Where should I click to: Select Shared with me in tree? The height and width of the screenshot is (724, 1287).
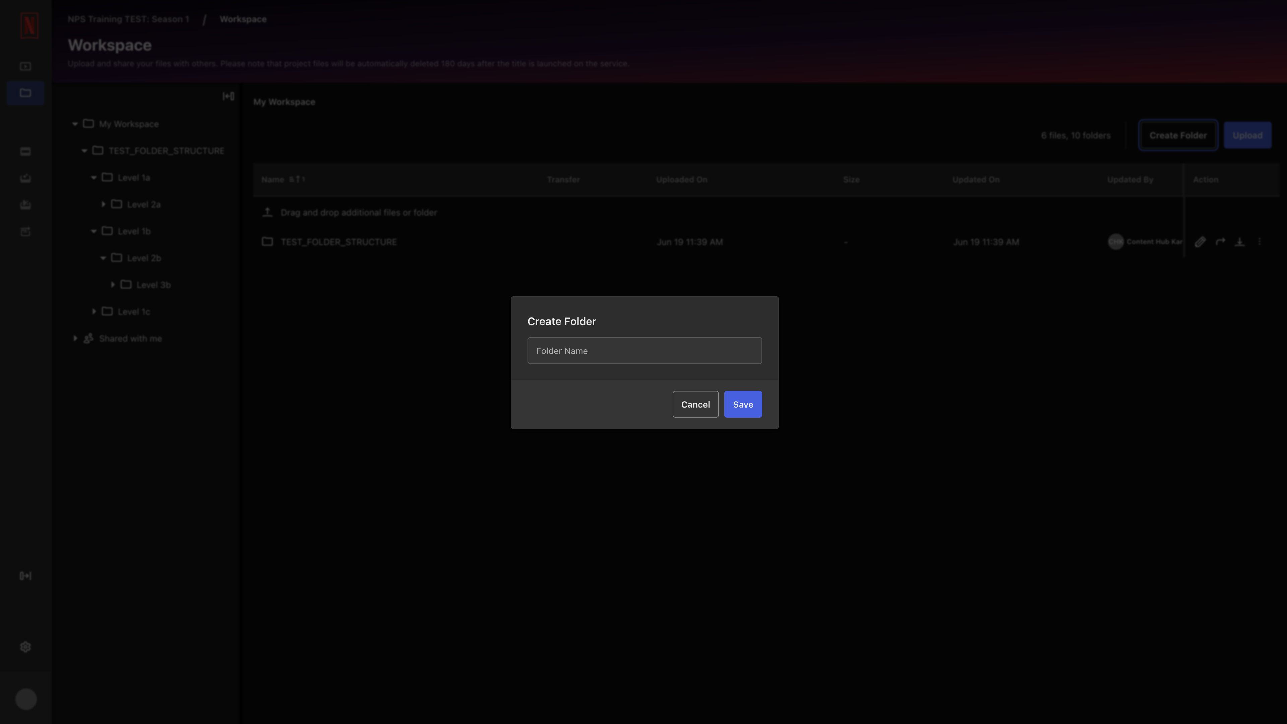point(130,338)
